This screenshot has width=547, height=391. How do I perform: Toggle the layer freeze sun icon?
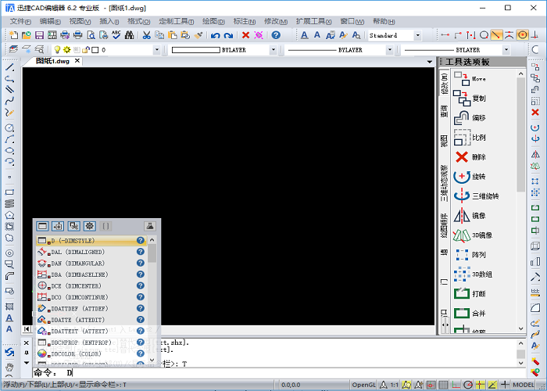[66, 50]
